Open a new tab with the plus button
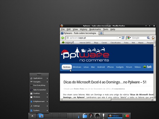The image size is (159, 119). 101,33
